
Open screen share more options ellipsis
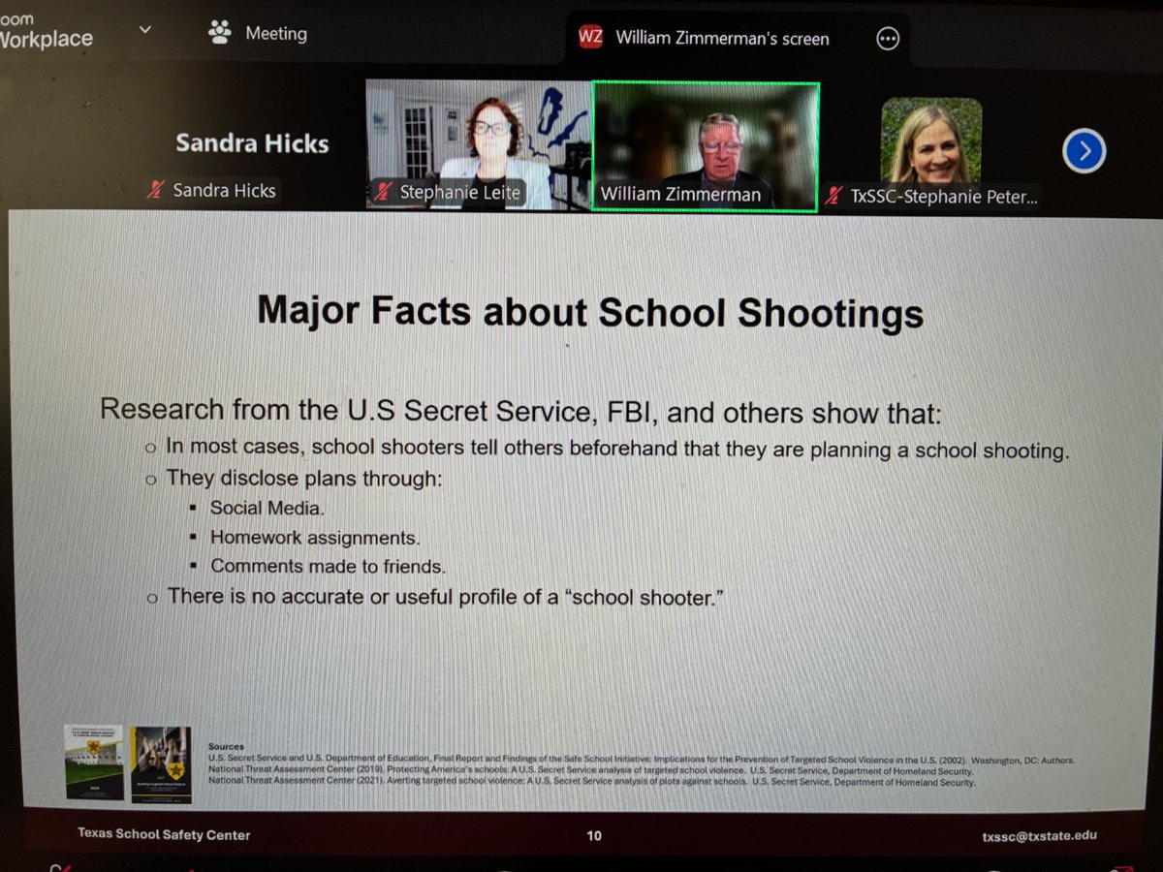pyautogui.click(x=888, y=38)
